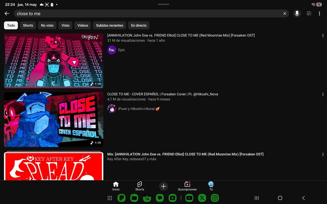This screenshot has width=327, height=204.
Task: Open options menu for the Mix playlist
Action: coord(323,154)
